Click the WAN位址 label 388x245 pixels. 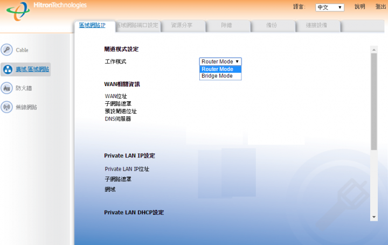116,96
